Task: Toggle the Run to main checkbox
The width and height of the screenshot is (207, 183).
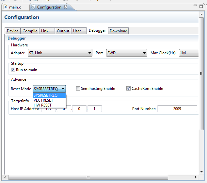Action: [x=13, y=70]
